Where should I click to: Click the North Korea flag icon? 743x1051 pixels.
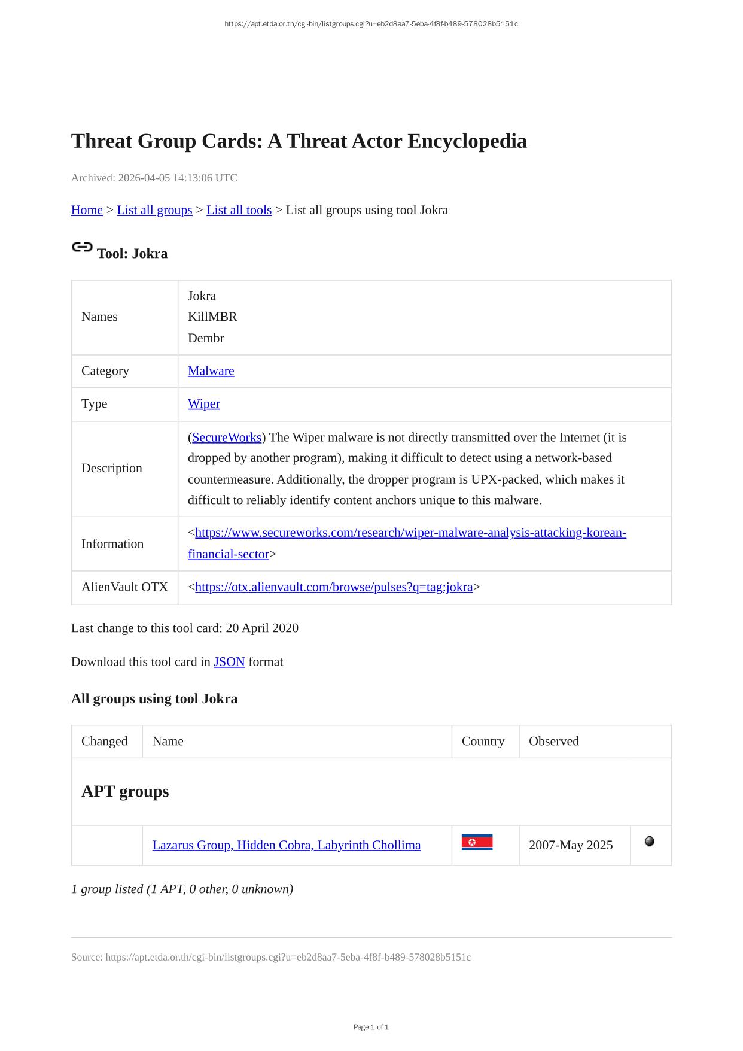477,843
